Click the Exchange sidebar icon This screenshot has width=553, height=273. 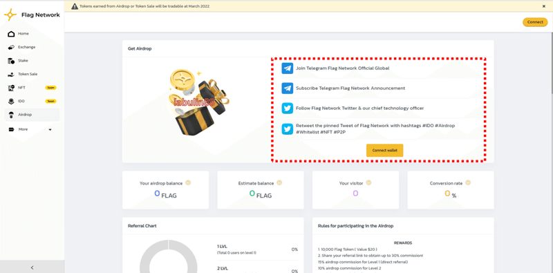tap(11, 47)
